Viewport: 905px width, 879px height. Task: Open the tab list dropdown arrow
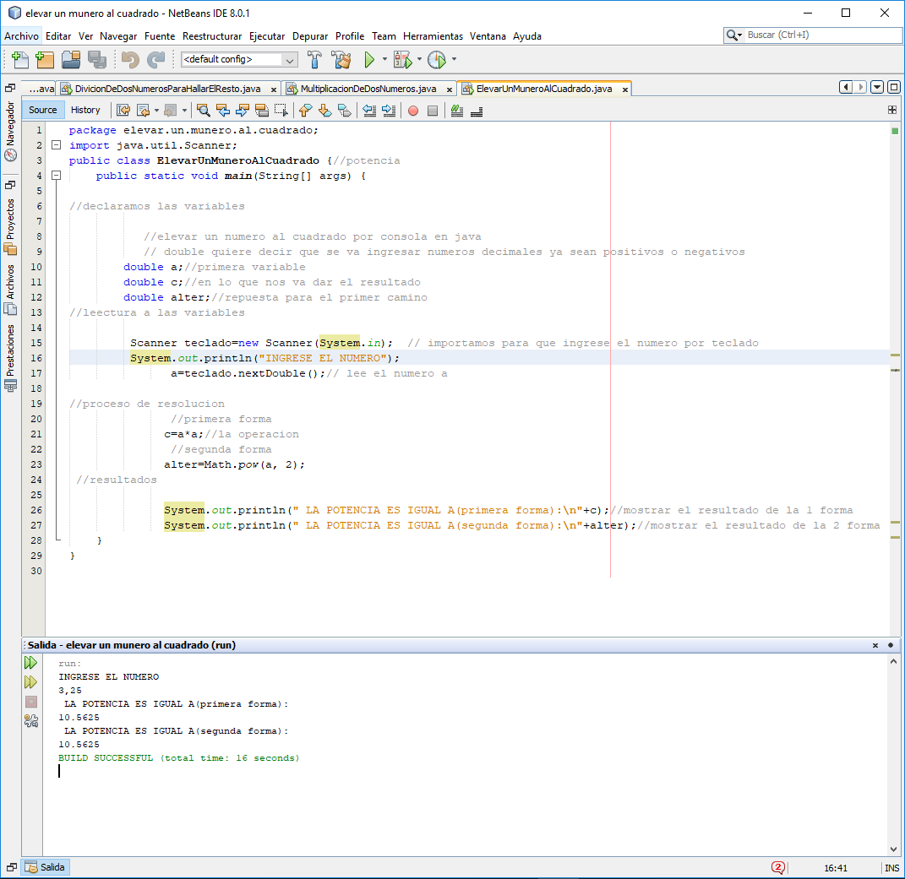[x=877, y=88]
